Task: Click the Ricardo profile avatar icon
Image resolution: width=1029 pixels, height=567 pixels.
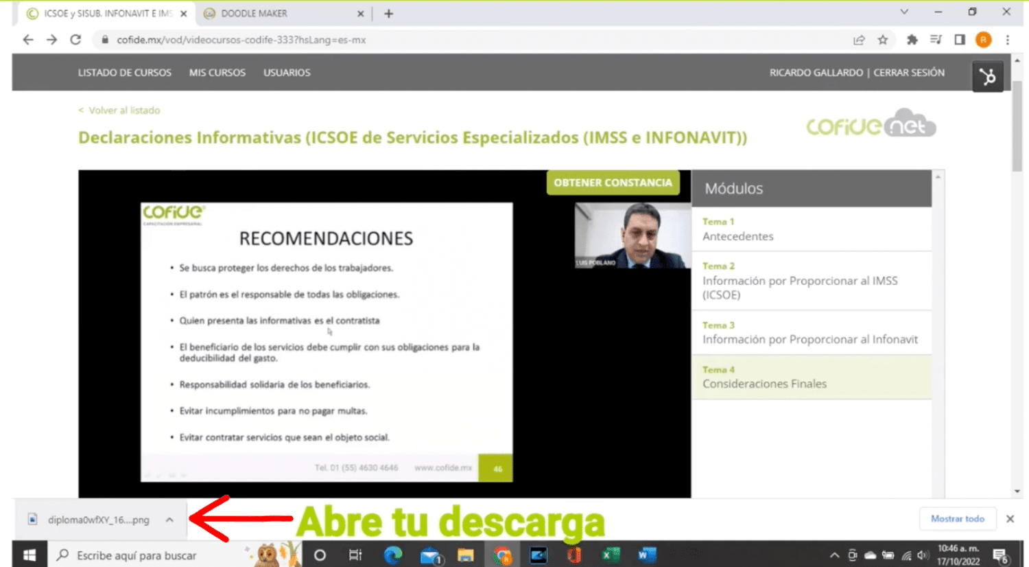Action: click(x=983, y=40)
